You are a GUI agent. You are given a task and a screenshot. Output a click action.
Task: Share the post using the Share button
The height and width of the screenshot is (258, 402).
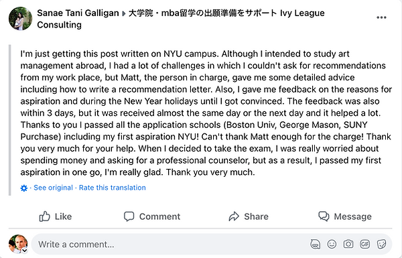[249, 216]
